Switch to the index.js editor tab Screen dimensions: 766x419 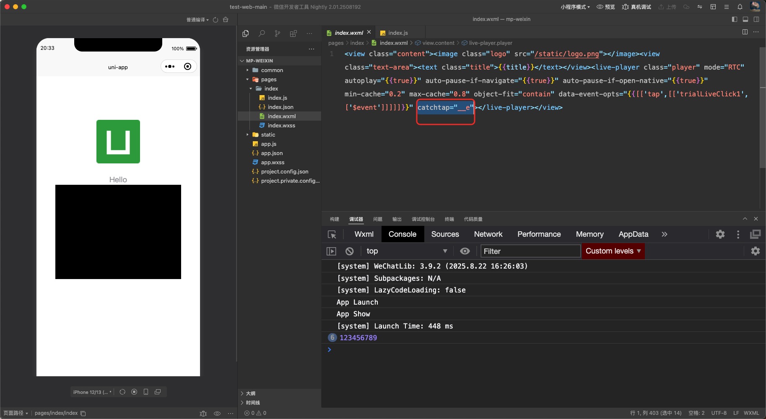coord(397,33)
